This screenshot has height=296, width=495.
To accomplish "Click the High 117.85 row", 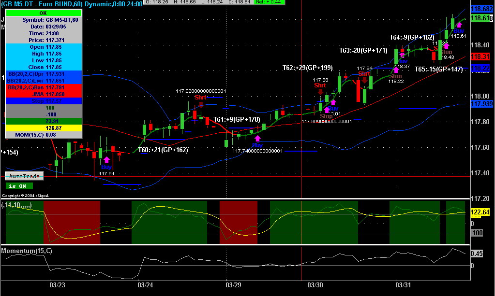I will (x=44, y=54).
